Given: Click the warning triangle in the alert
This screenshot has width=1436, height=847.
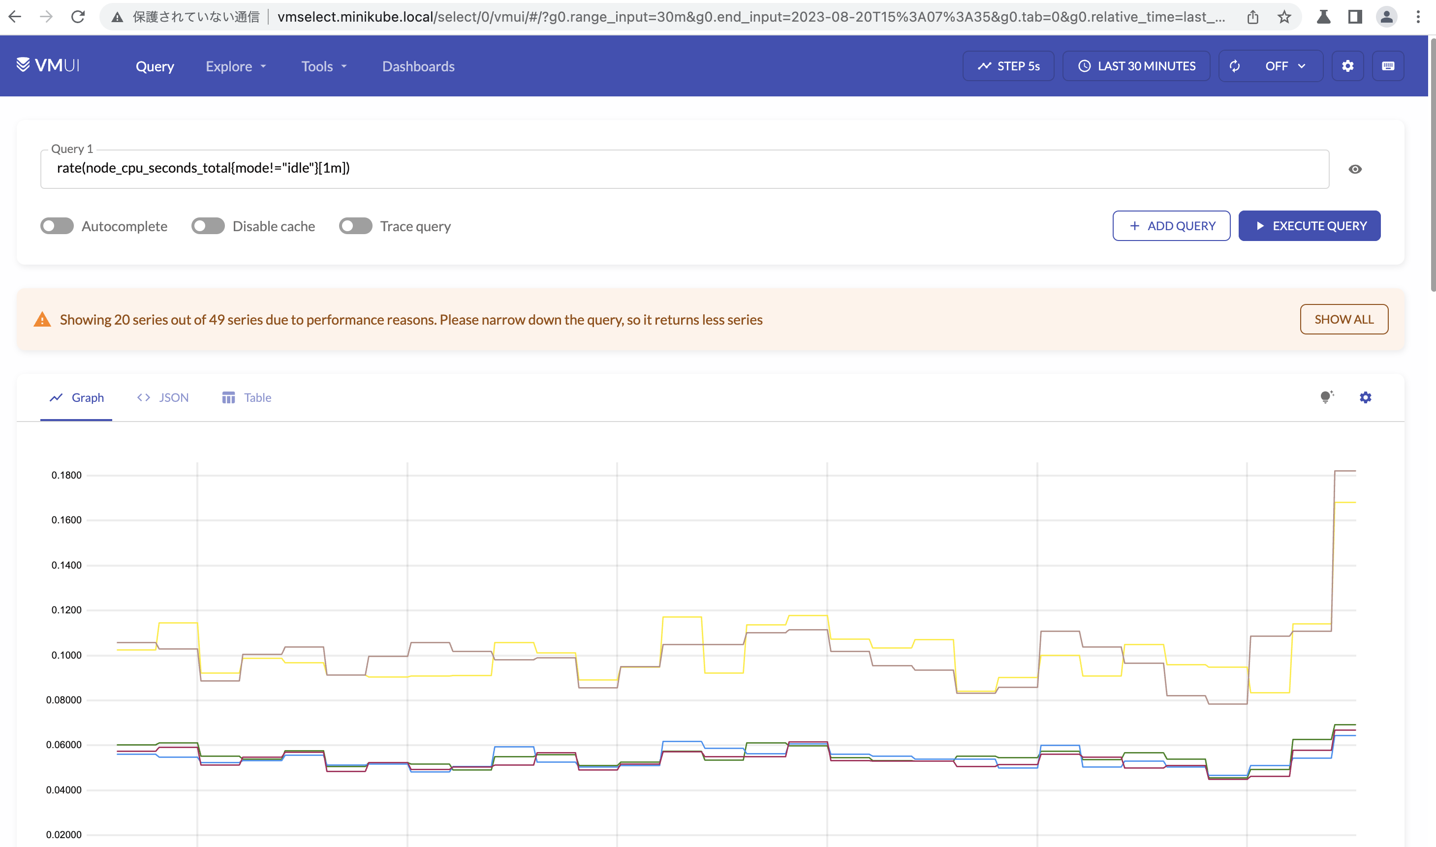Looking at the screenshot, I should 42,319.
